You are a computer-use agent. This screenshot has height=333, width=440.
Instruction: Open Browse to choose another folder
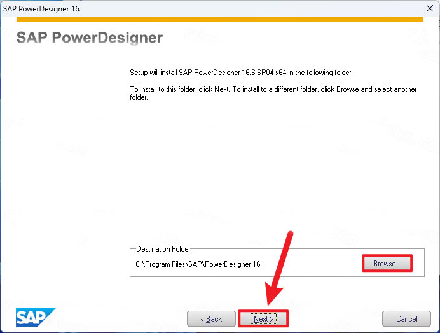coord(387,264)
